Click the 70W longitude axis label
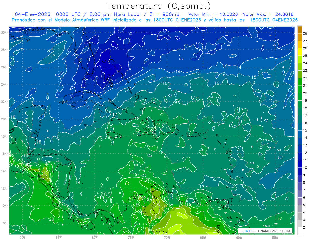This screenshot has width=312, height=241. 167,238
